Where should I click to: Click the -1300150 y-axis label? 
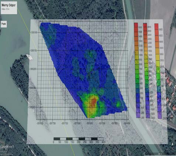[x=34, y=51]
